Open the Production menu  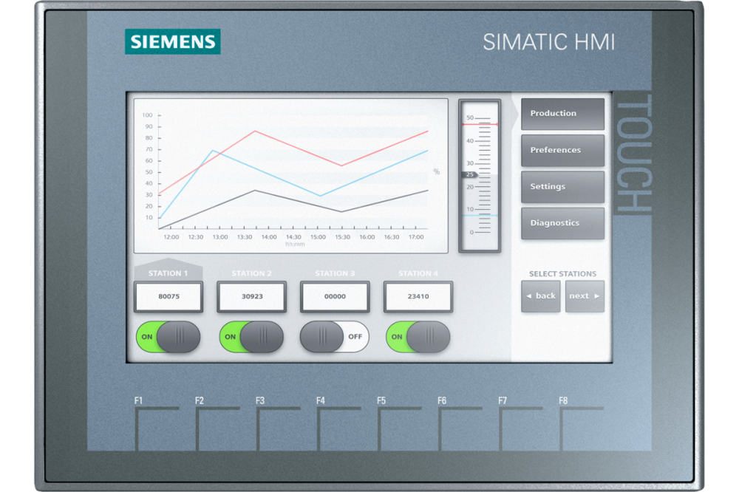pyautogui.click(x=562, y=114)
